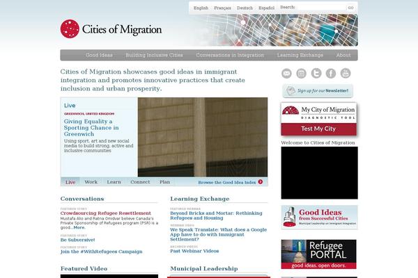Open Building Inclusive Cities menu
The image size is (418, 278).
point(154,55)
